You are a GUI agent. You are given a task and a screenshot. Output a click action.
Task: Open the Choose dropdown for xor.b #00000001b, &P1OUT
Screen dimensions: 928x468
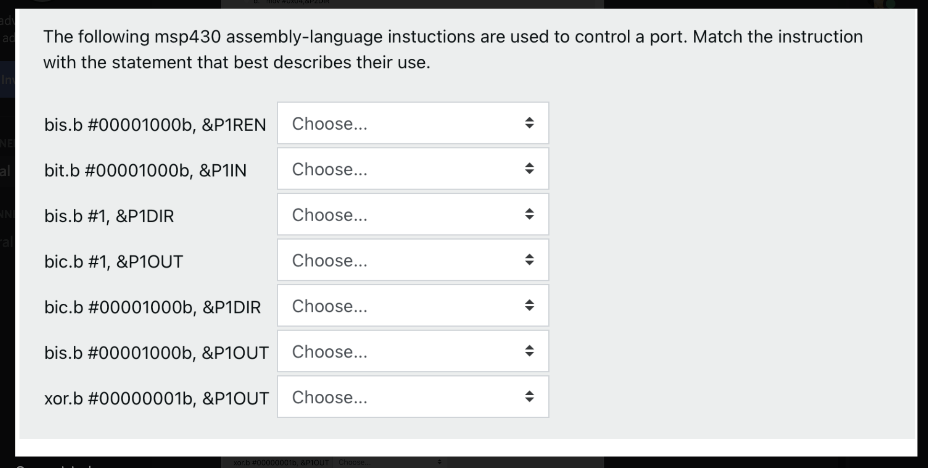[x=412, y=396]
